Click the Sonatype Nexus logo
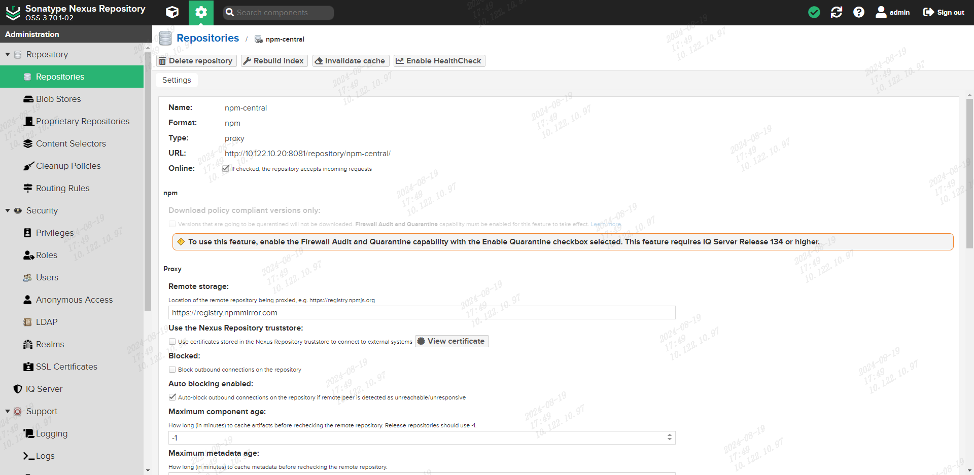 (x=13, y=13)
